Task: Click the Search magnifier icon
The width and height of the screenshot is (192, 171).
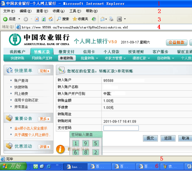Action: point(59,19)
